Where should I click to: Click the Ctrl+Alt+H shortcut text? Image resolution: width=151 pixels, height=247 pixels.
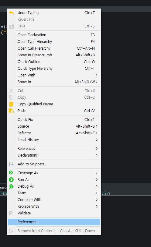pos(86,48)
